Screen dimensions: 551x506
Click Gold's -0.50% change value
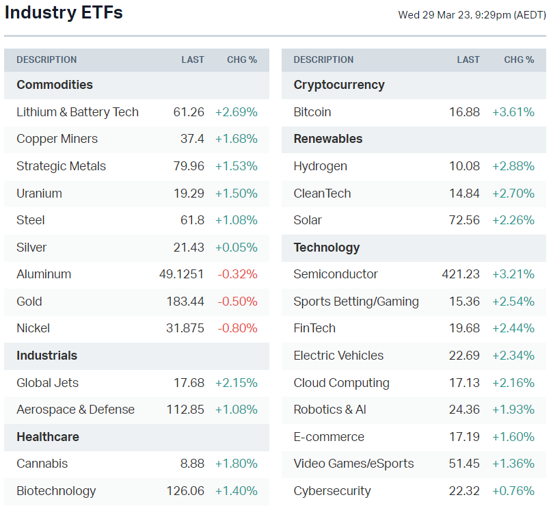pos(237,302)
